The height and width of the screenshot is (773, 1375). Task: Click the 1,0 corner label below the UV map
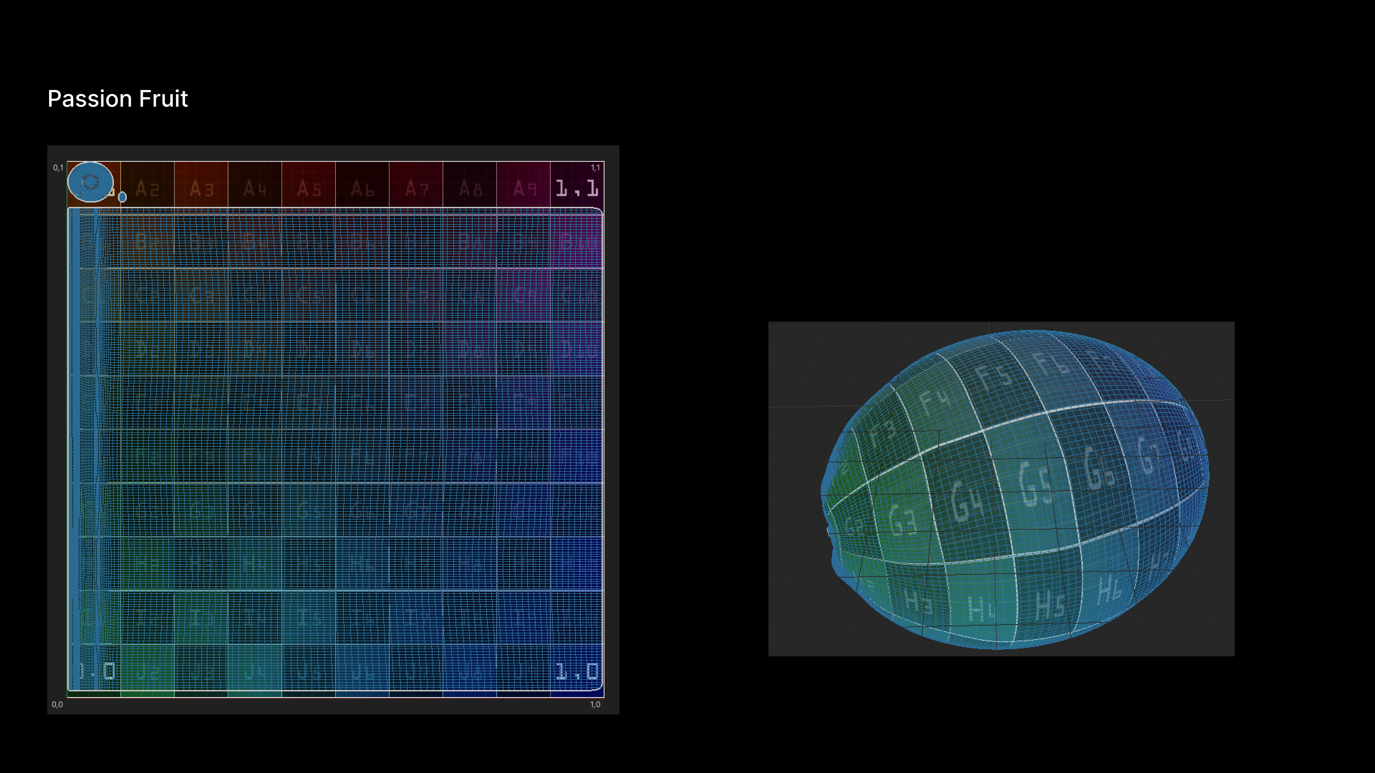pos(595,704)
